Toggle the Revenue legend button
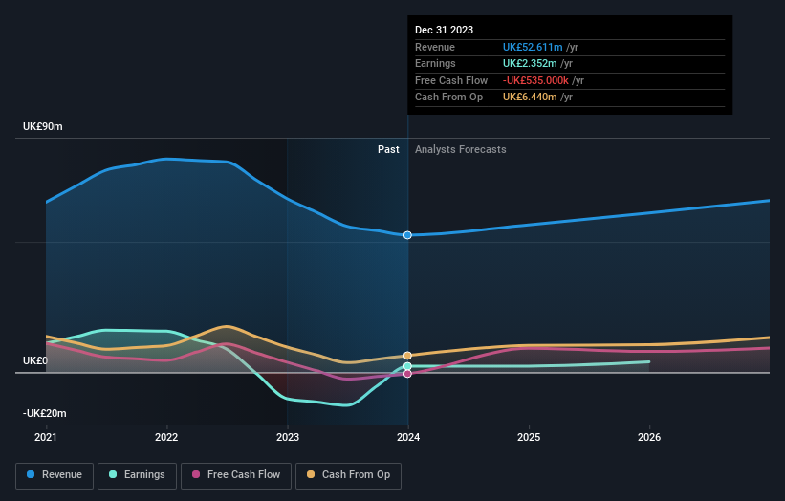The width and height of the screenshot is (785, 501). (x=55, y=475)
